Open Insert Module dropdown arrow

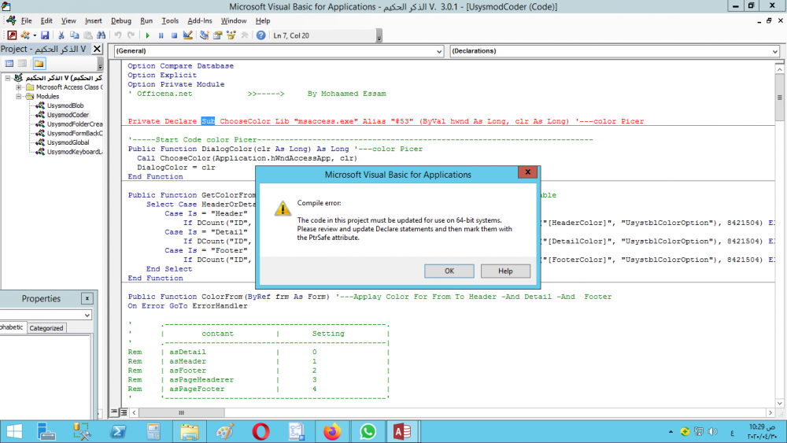pos(34,35)
